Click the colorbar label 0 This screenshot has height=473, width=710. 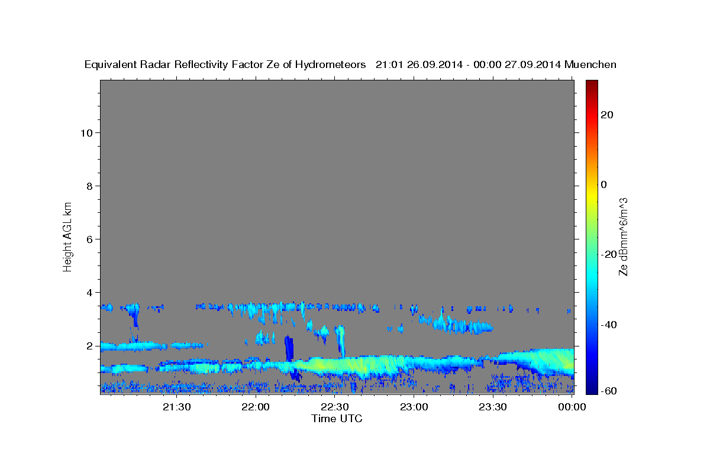pyautogui.click(x=603, y=184)
